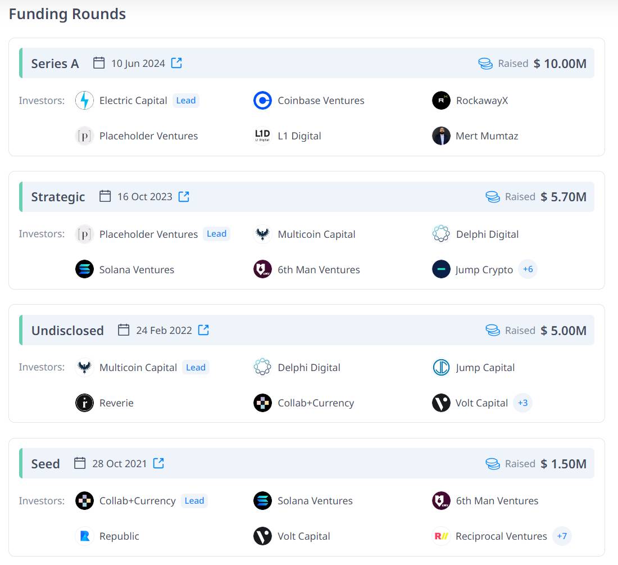The height and width of the screenshot is (565, 618).
Task: Click the L1 Digital logo
Action: click(x=262, y=136)
